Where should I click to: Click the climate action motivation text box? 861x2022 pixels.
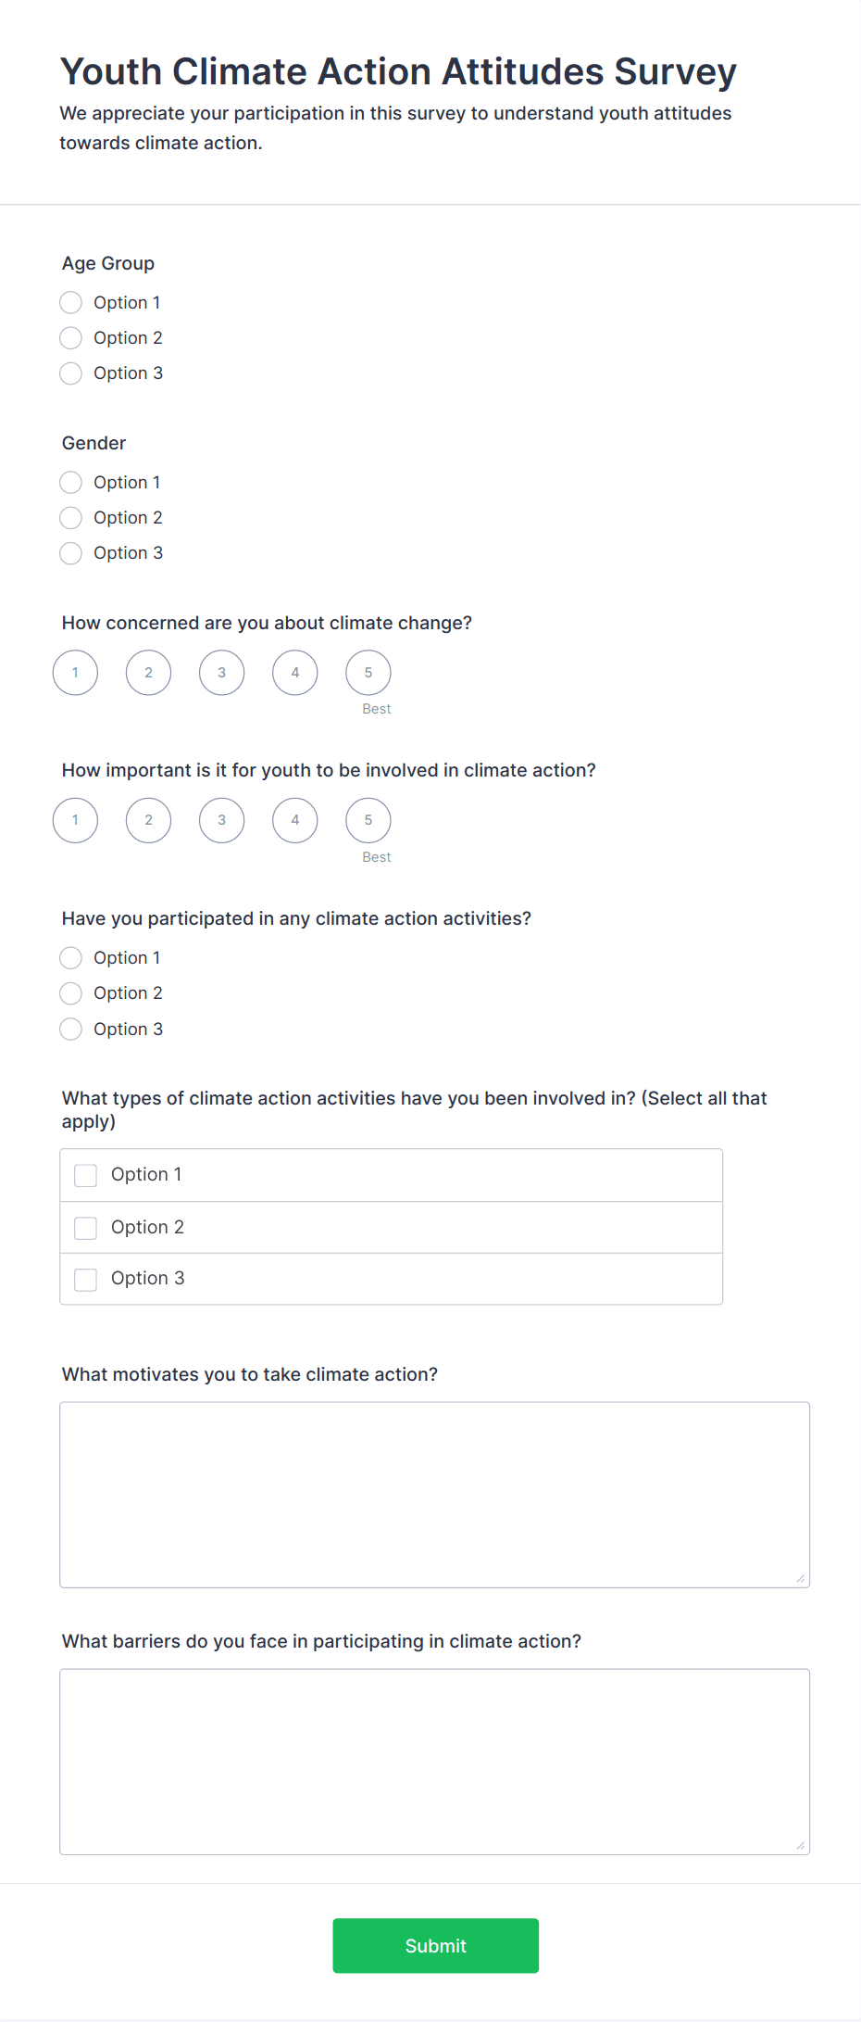(x=434, y=1492)
